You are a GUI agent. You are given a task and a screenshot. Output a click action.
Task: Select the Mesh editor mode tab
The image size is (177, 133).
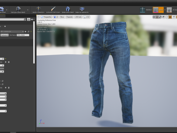[158, 10]
